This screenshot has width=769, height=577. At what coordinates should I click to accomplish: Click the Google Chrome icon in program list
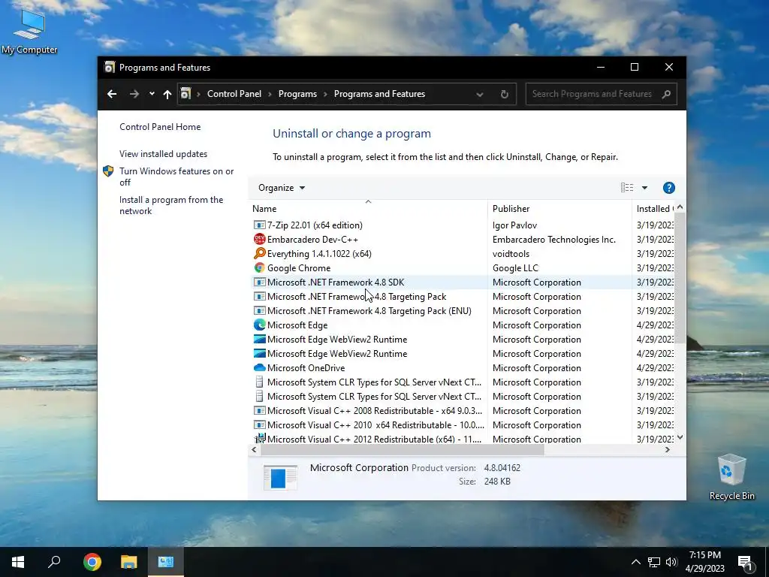point(259,267)
